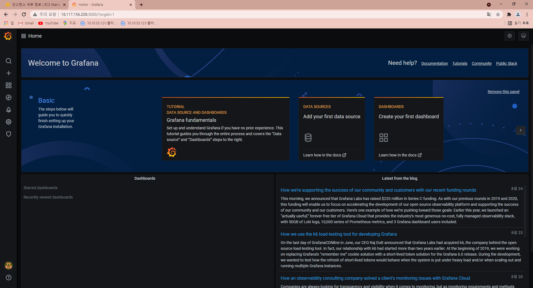The width and height of the screenshot is (533, 288).
Task: Open the Alerting bell icon
Action: point(9,110)
